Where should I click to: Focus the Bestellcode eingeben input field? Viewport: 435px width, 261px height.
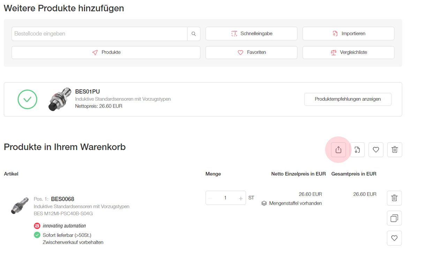coord(99,34)
